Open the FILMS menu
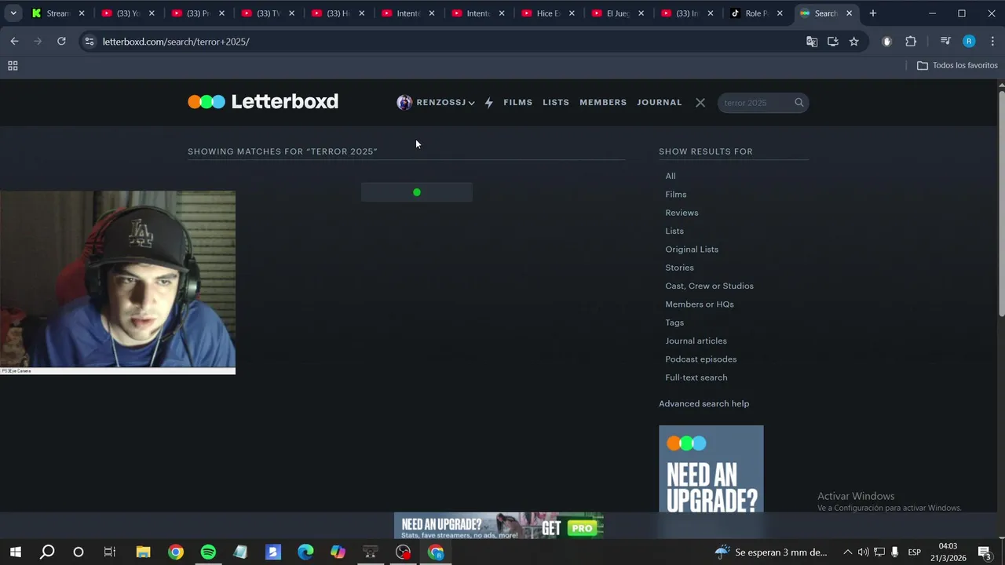Image resolution: width=1005 pixels, height=565 pixels. [518, 103]
